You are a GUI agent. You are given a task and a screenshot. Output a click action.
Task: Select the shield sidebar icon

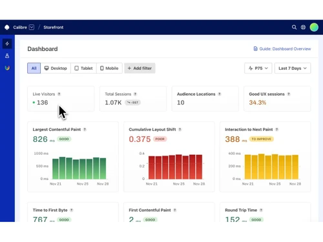(7, 68)
